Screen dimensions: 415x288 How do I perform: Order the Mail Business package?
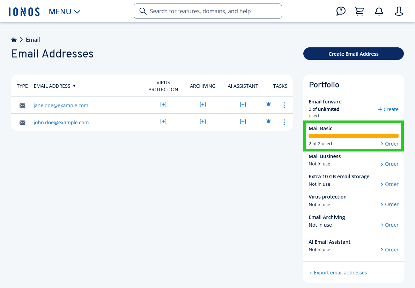[390, 164]
